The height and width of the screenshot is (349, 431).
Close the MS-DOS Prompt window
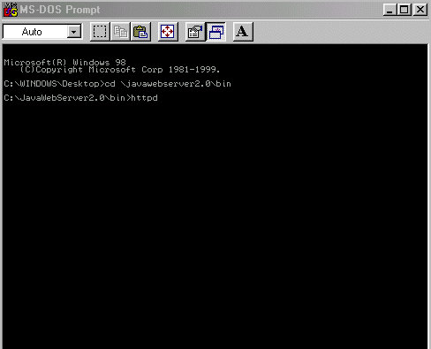(x=420, y=10)
